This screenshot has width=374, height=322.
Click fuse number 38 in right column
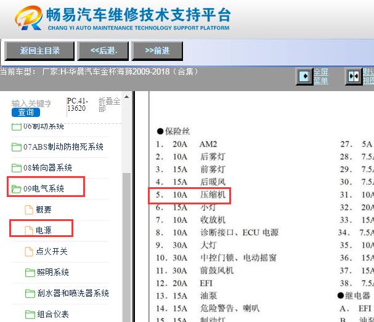[x=346, y=283]
